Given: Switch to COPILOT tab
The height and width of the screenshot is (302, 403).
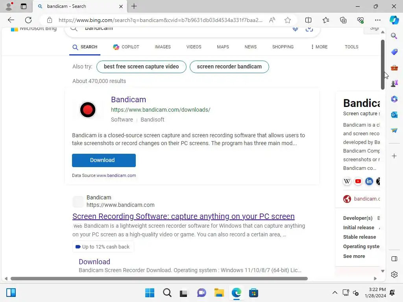Looking at the screenshot, I should 126,47.
